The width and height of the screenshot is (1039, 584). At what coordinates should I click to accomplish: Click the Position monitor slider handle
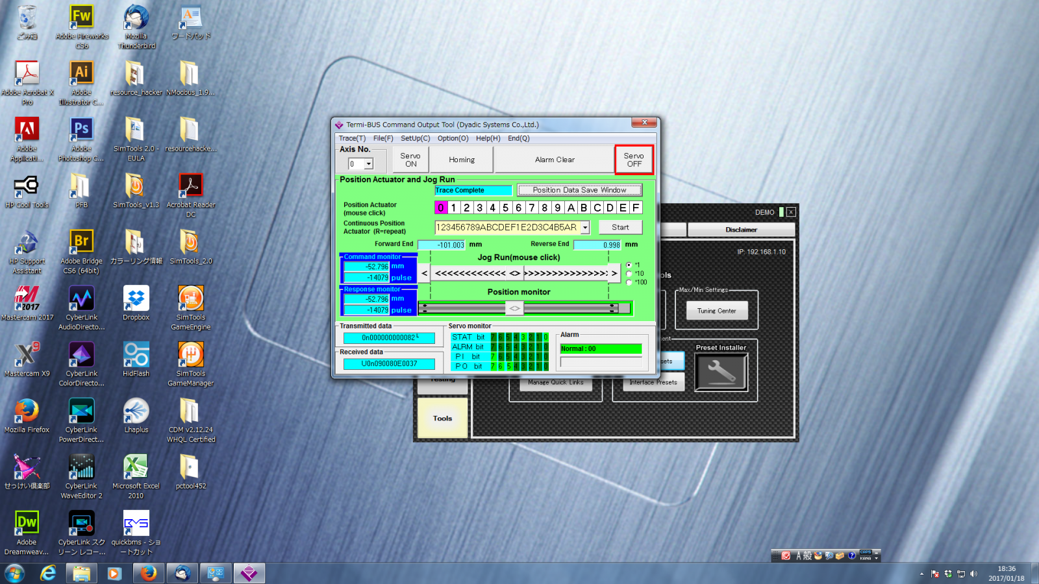tap(514, 308)
